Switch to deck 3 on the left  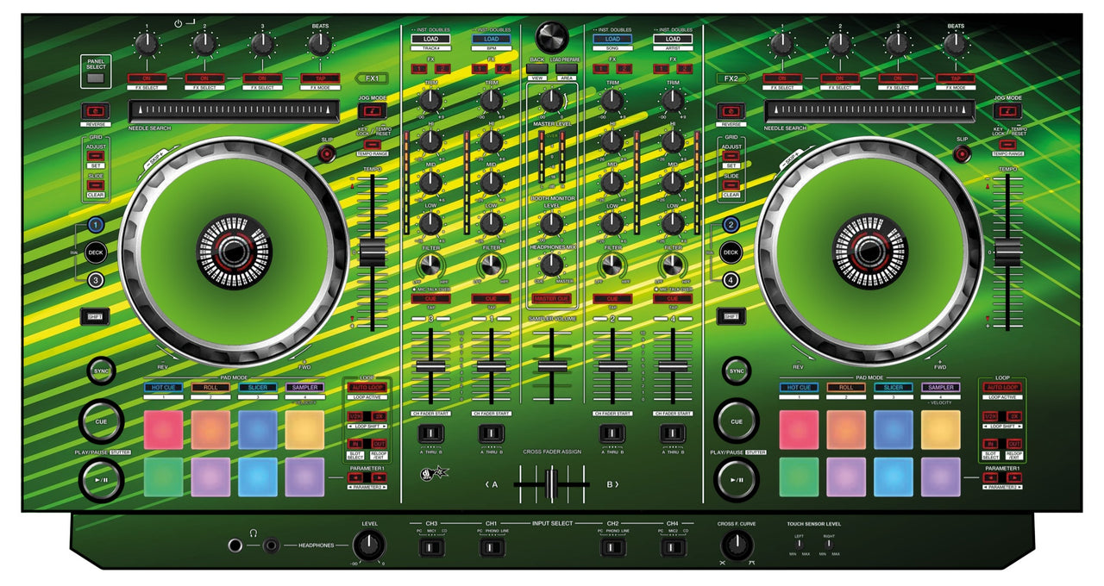pyautogui.click(x=96, y=279)
